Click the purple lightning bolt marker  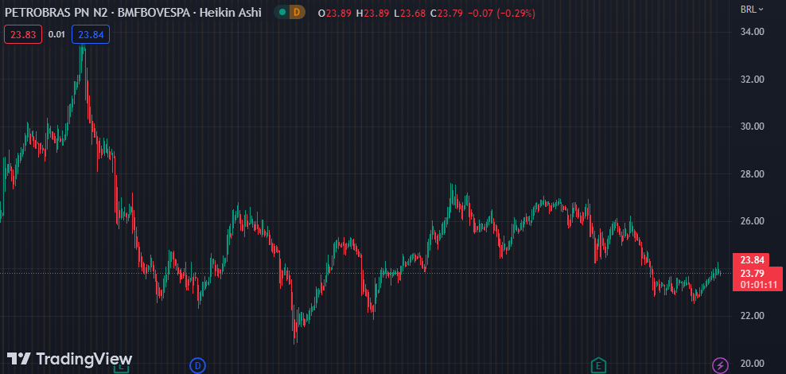(720, 365)
